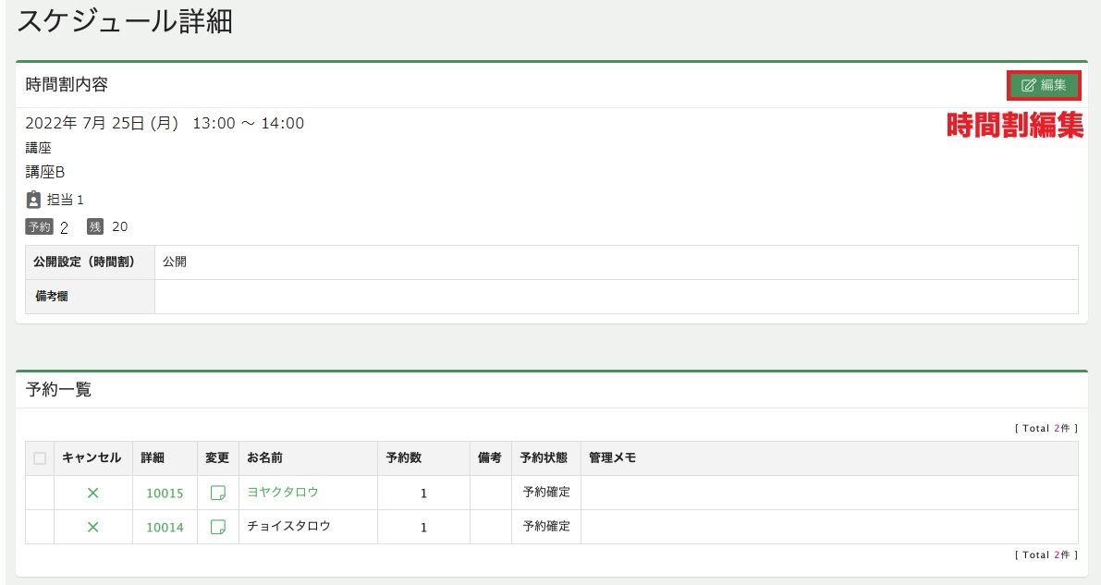Click the green 編集 edit button
Screen dimensions: 1101x585
tap(1044, 85)
